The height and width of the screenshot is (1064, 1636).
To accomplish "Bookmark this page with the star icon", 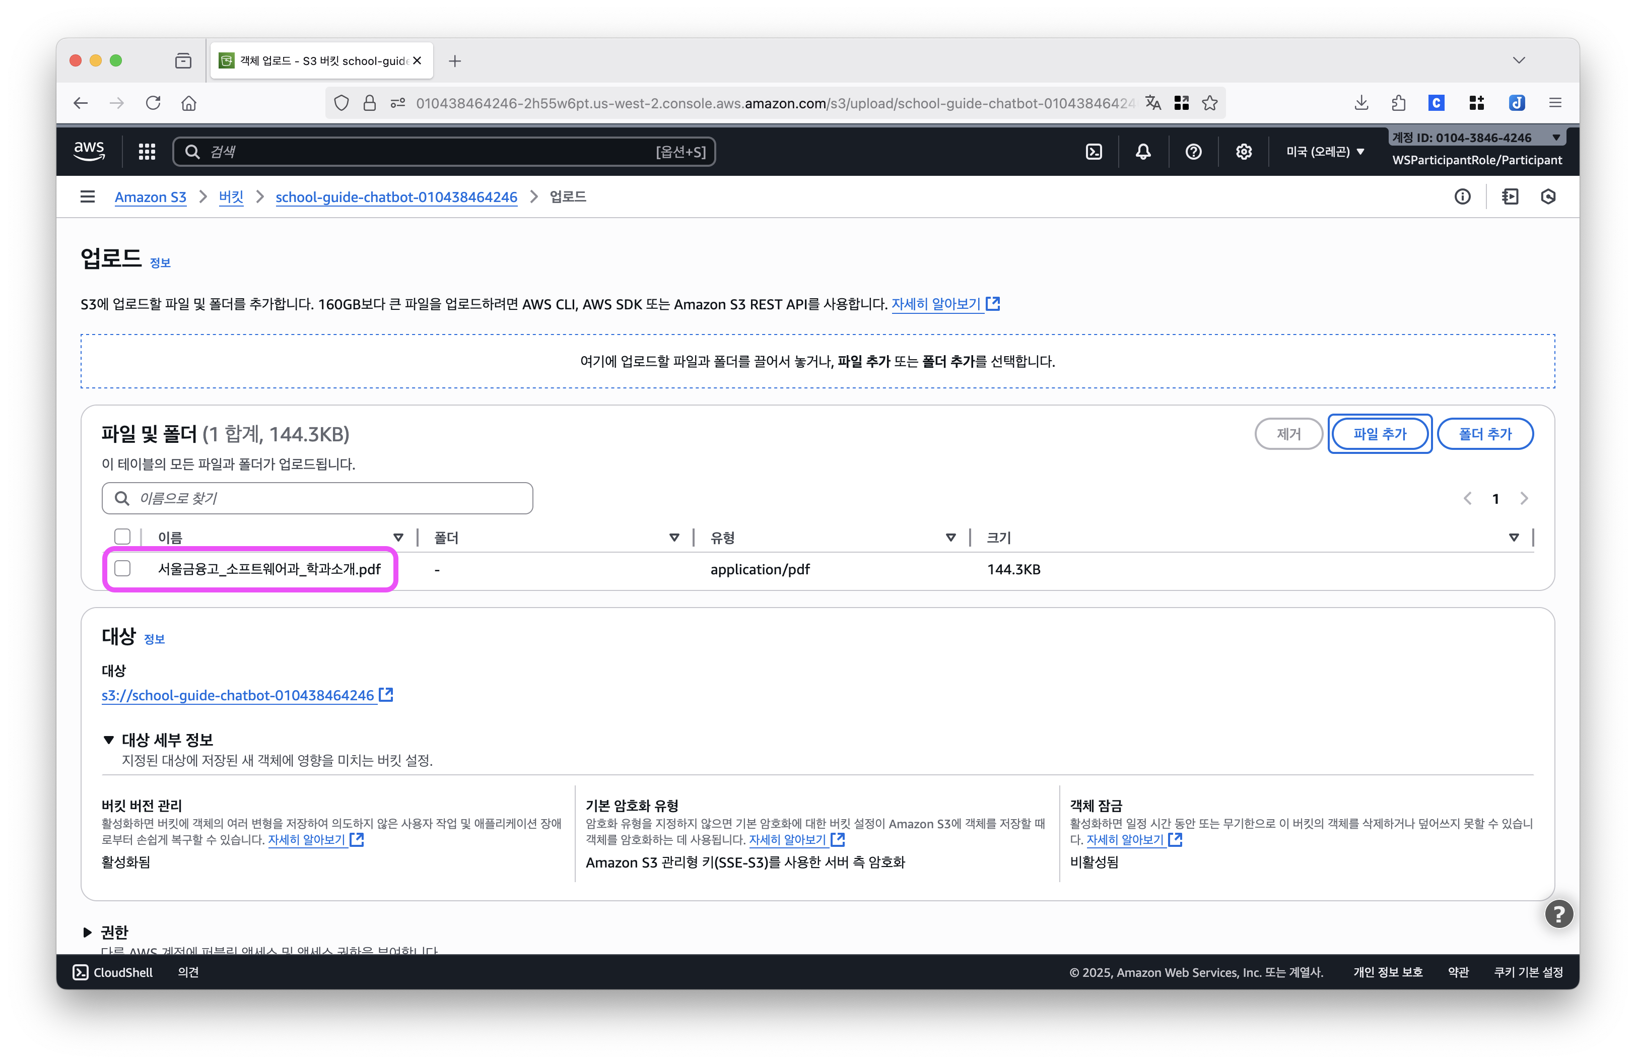I will tap(1210, 103).
